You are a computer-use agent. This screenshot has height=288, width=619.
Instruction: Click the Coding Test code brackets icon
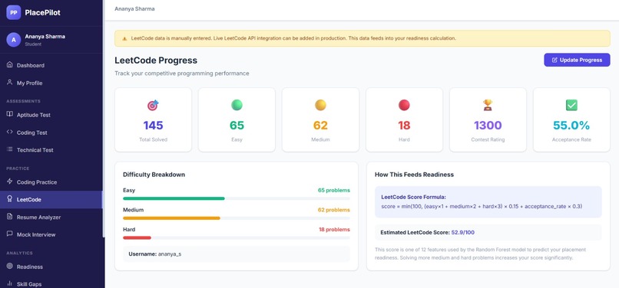click(10, 133)
